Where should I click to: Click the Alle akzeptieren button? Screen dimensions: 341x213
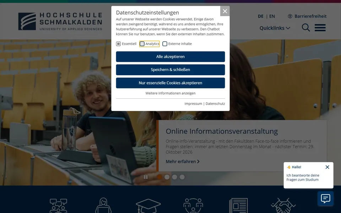click(x=170, y=57)
